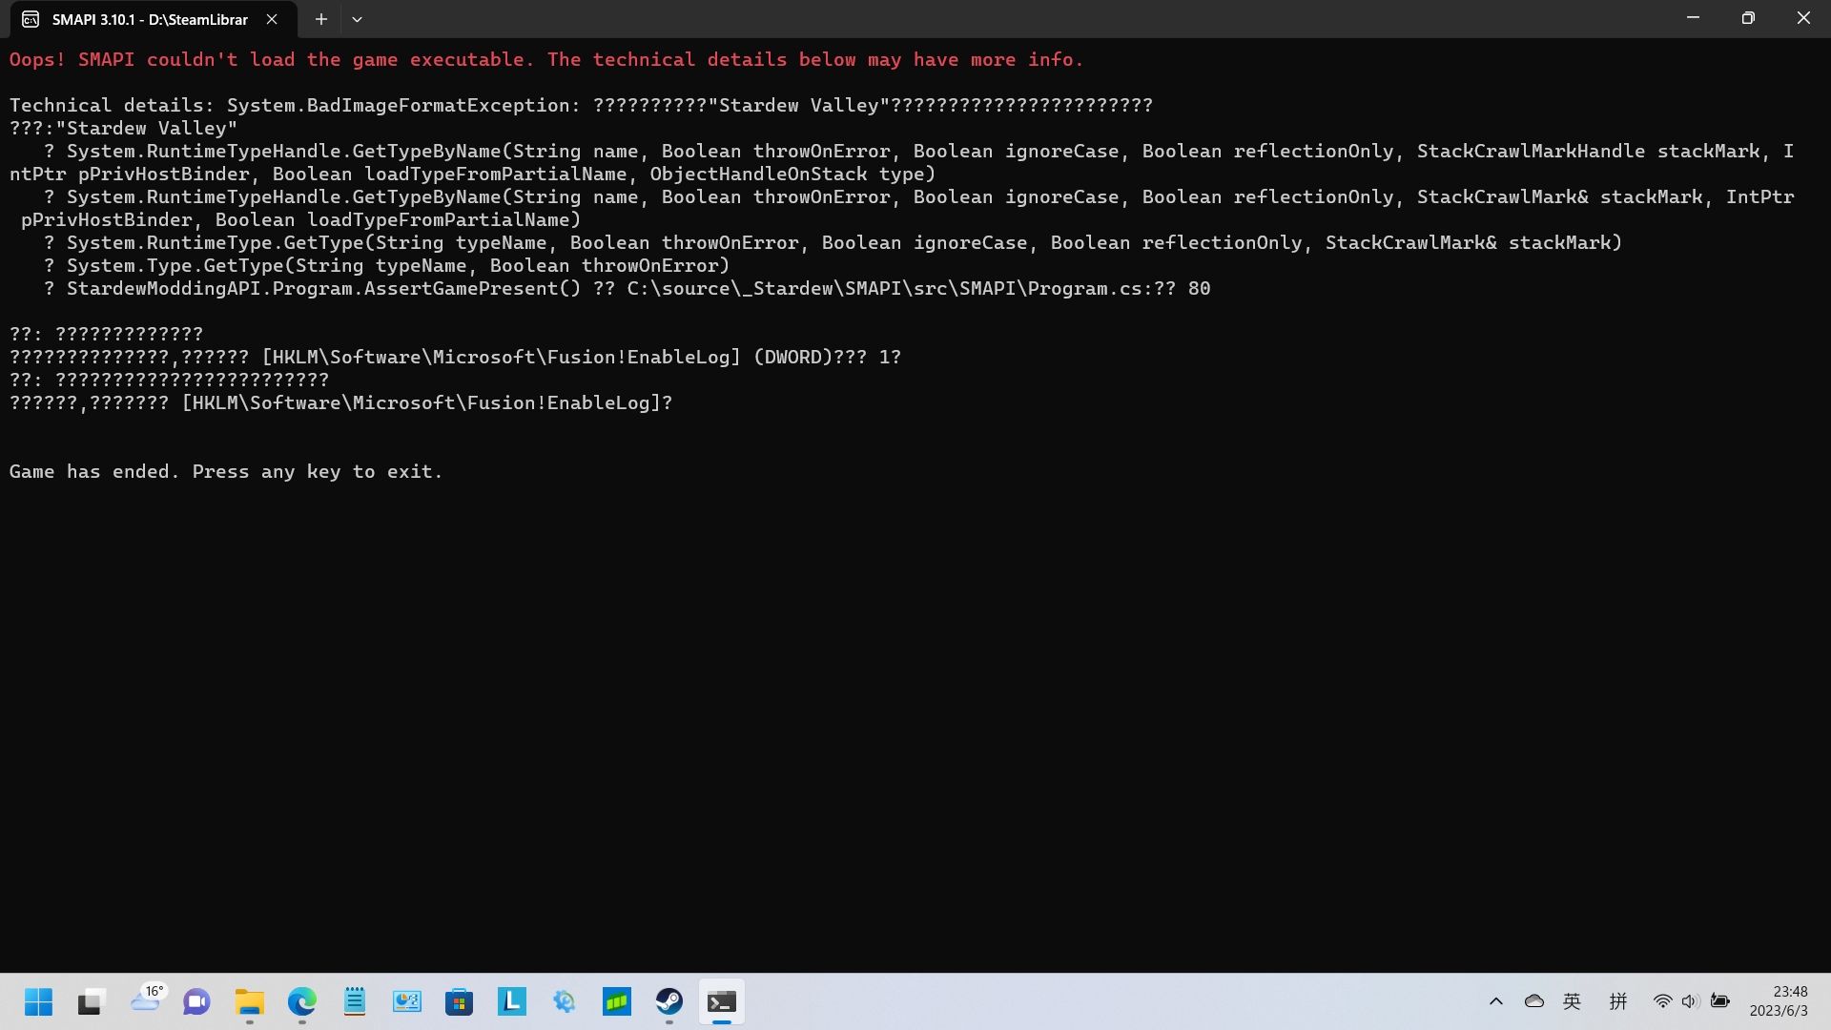Open File Explorer from the taskbar
Image resolution: width=1831 pixels, height=1030 pixels.
(x=250, y=1001)
